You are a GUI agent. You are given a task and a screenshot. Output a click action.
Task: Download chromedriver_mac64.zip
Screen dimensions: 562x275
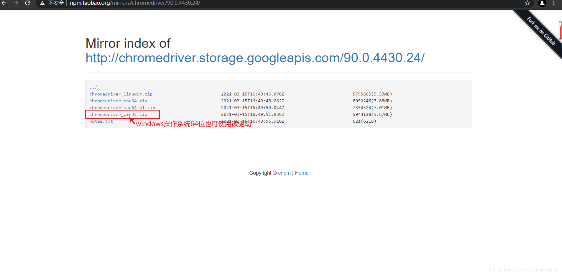[118, 101]
